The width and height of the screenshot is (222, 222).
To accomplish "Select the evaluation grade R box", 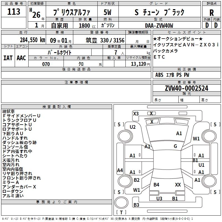I will click(211, 12).
